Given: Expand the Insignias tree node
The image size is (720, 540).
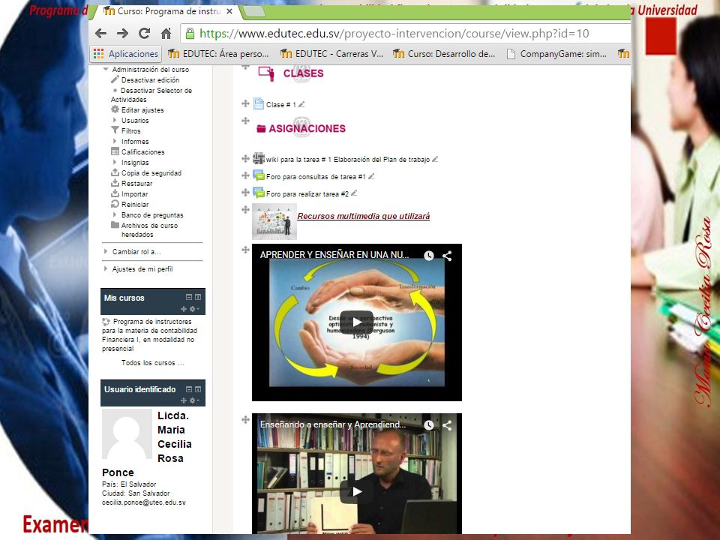Looking at the screenshot, I should pyautogui.click(x=115, y=163).
